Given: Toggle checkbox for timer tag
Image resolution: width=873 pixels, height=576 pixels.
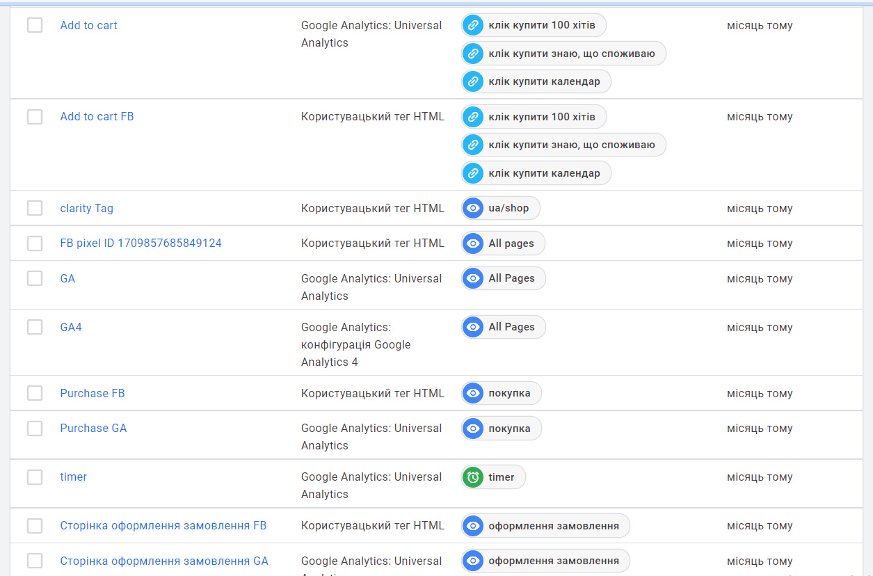Looking at the screenshot, I should point(35,477).
